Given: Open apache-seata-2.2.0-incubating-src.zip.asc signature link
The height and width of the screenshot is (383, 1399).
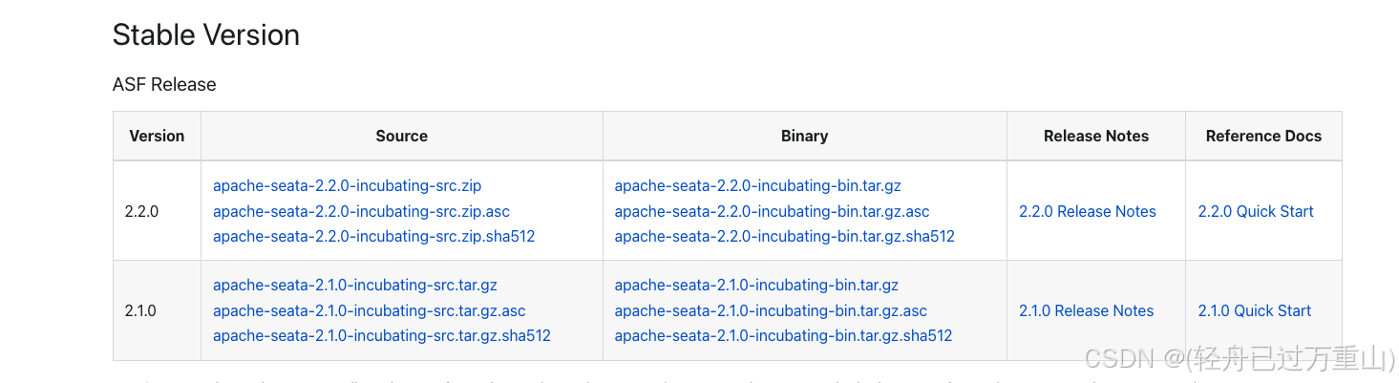Looking at the screenshot, I should [x=361, y=211].
